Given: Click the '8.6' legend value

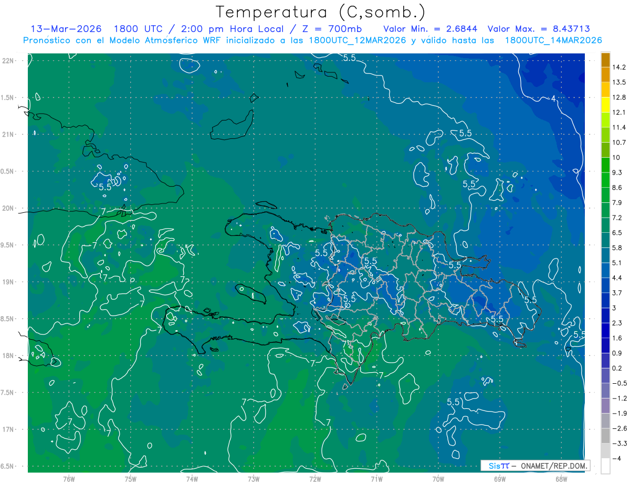Looking at the screenshot, I should 617,188.
